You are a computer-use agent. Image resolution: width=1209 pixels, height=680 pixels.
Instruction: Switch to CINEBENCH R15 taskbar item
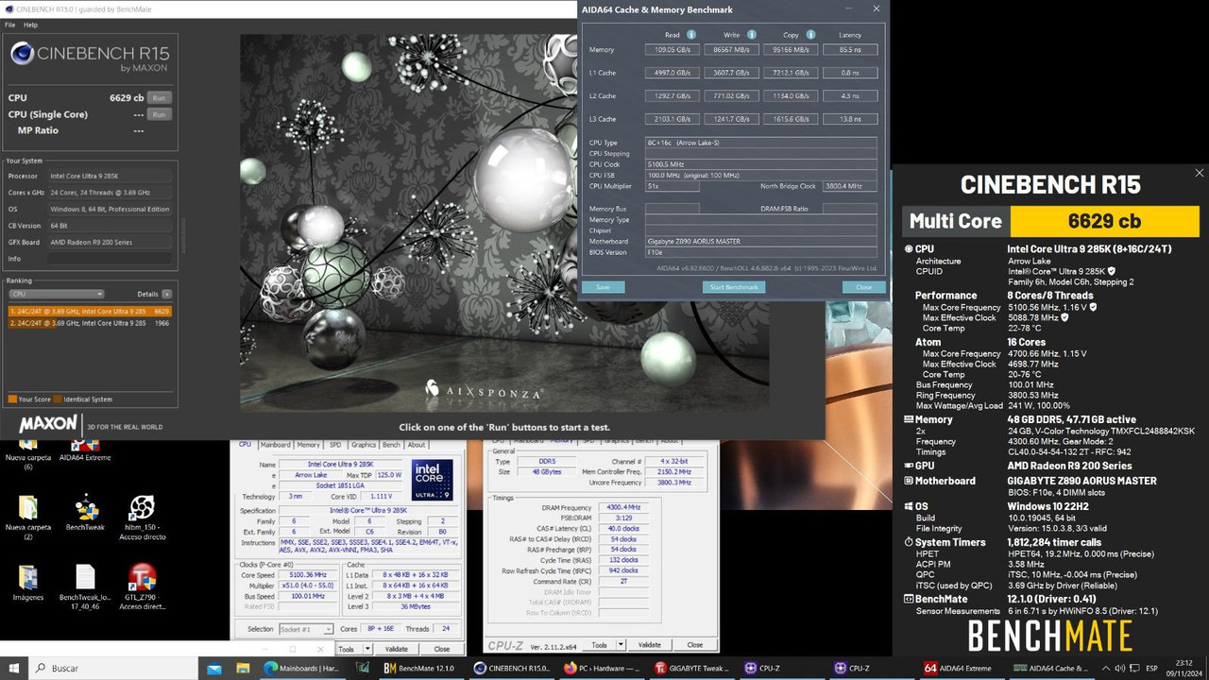(512, 668)
